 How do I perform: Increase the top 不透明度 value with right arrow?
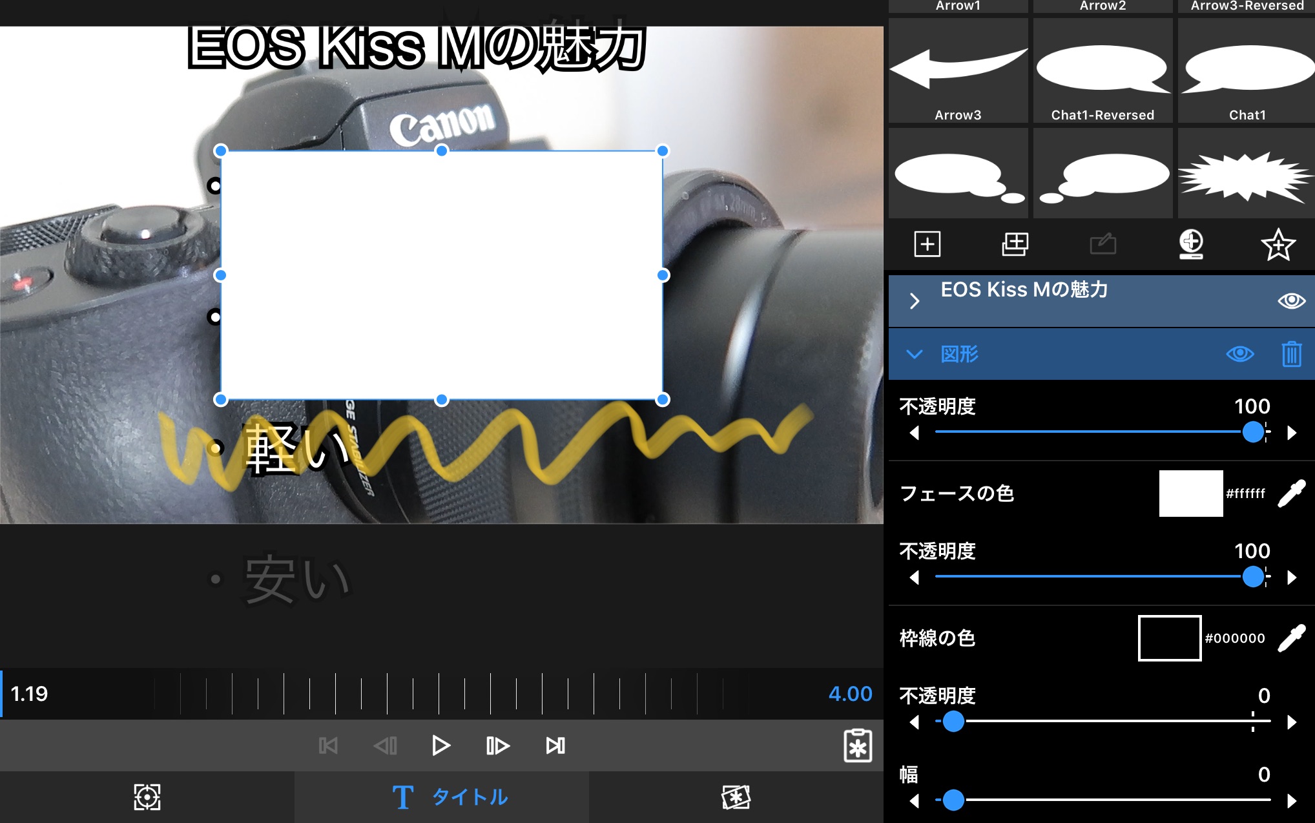(x=1292, y=432)
